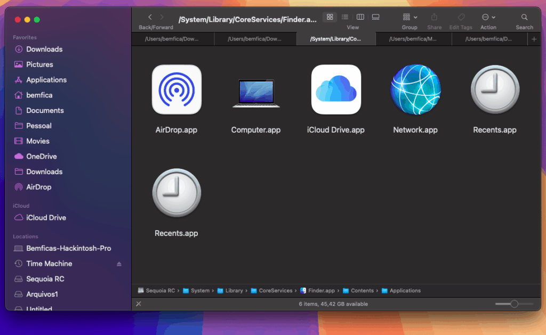Switch to column view mode
This screenshot has height=335, width=546.
tap(360, 18)
